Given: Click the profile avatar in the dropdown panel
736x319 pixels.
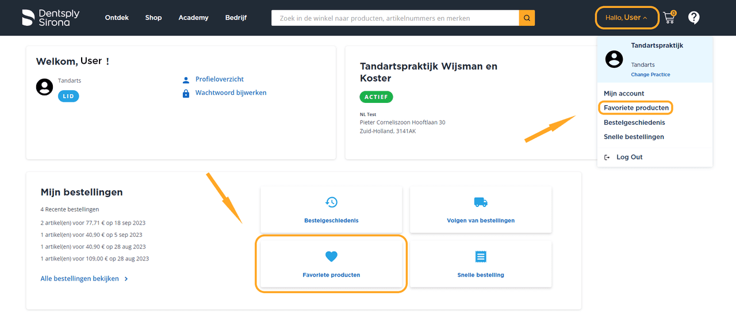Looking at the screenshot, I should click(614, 59).
